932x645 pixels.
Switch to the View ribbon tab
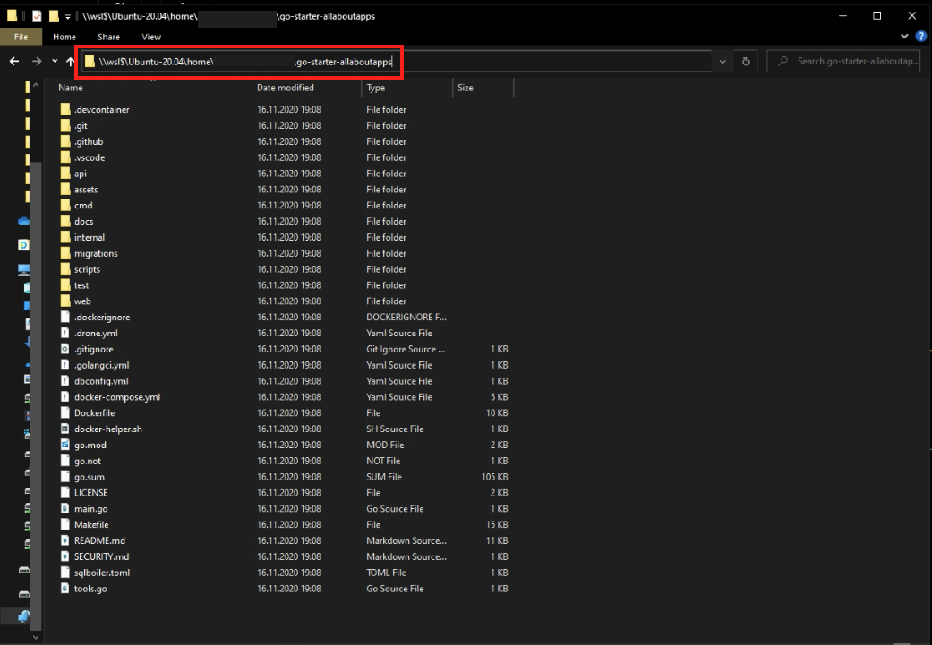click(150, 37)
